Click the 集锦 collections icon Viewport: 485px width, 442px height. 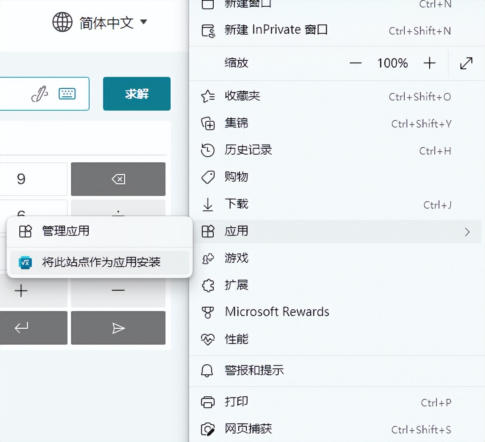click(208, 123)
